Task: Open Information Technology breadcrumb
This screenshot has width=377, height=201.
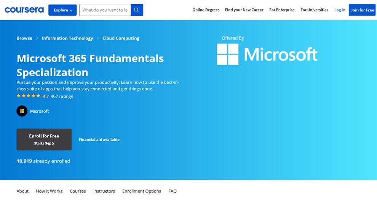Action: tap(67, 38)
